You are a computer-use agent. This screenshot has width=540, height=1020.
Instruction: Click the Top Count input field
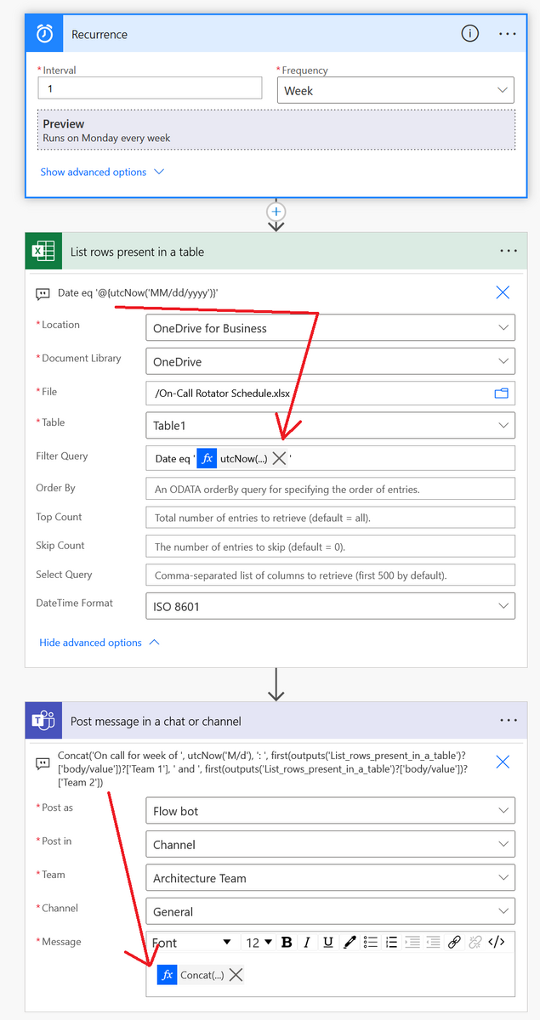point(330,517)
